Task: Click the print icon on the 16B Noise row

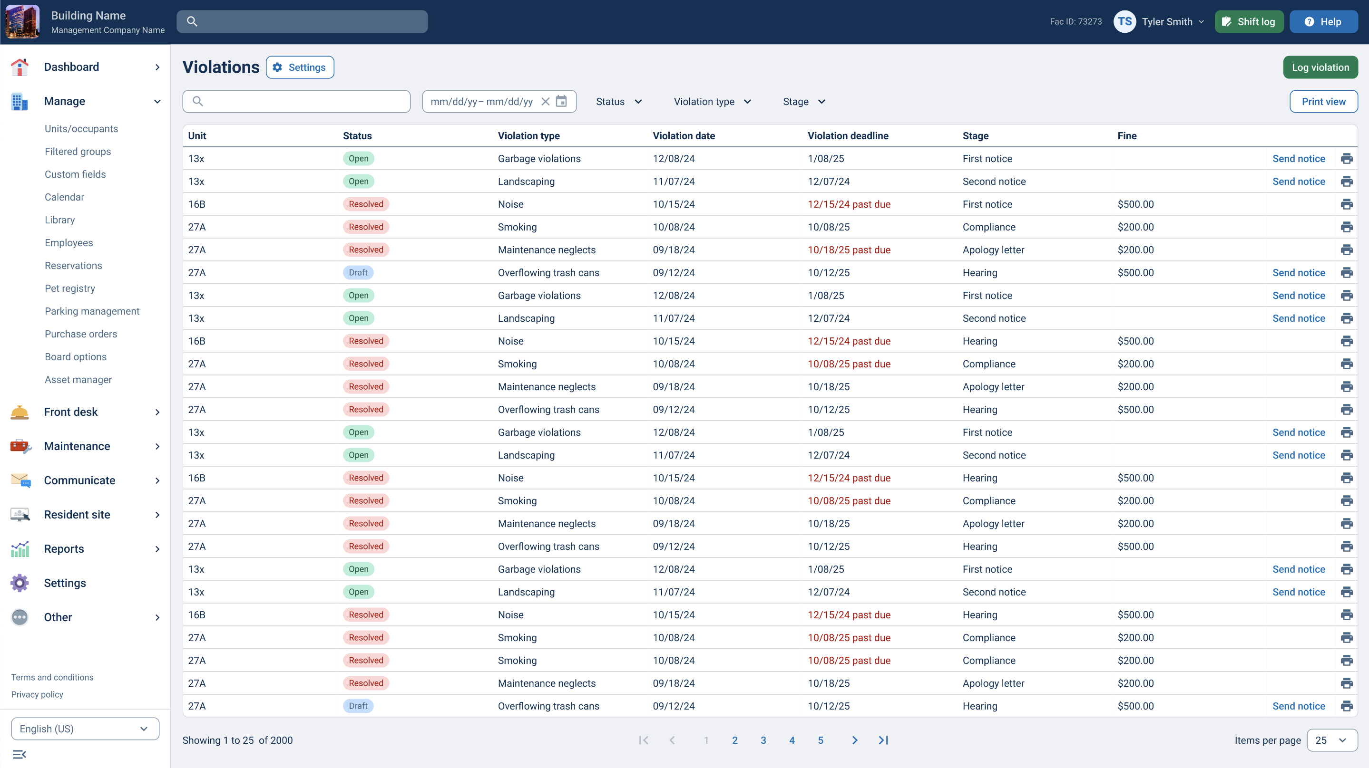Action: coord(1347,204)
